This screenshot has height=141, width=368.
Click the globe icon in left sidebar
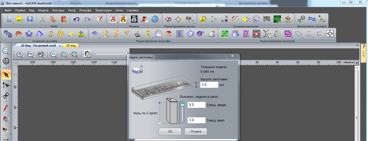tap(6, 61)
